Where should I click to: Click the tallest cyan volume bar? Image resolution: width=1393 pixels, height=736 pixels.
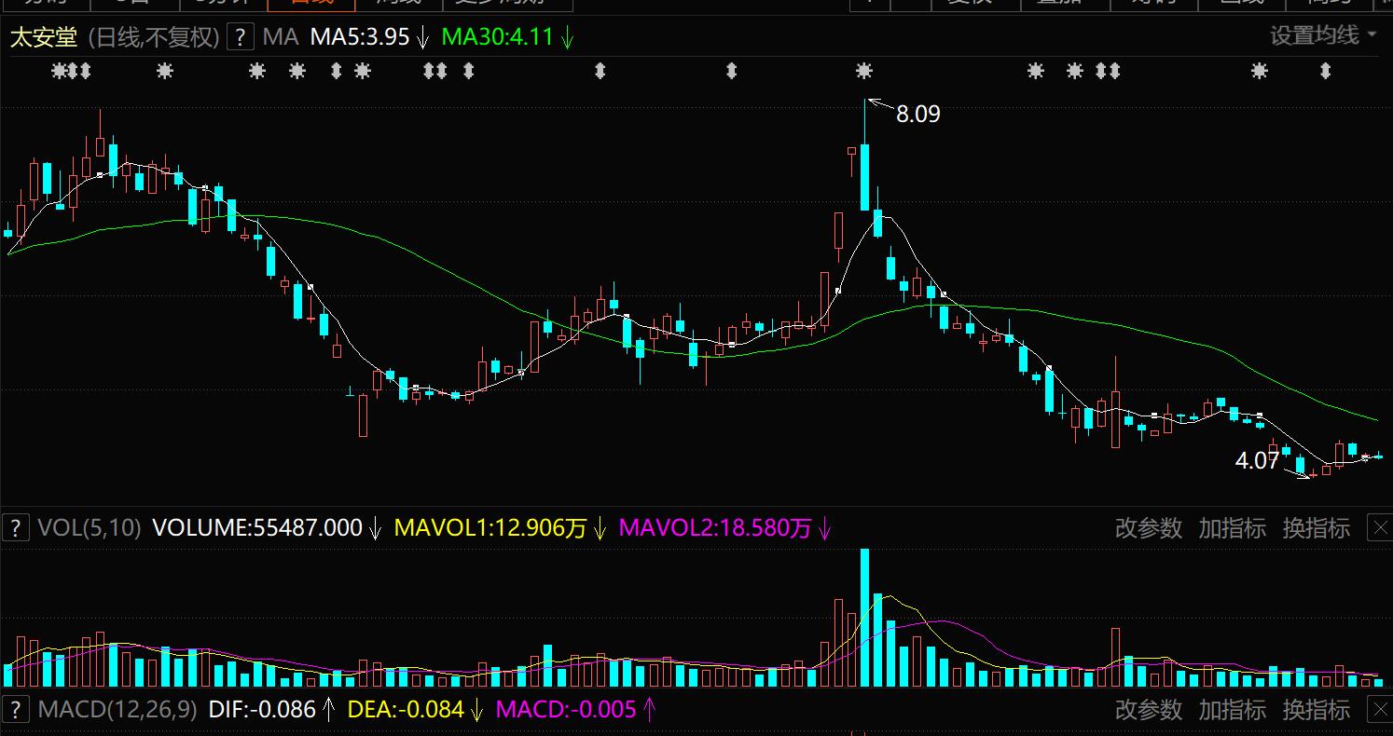click(x=864, y=617)
